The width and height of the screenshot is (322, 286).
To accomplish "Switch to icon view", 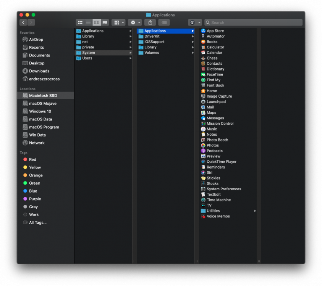I will coord(80,22).
